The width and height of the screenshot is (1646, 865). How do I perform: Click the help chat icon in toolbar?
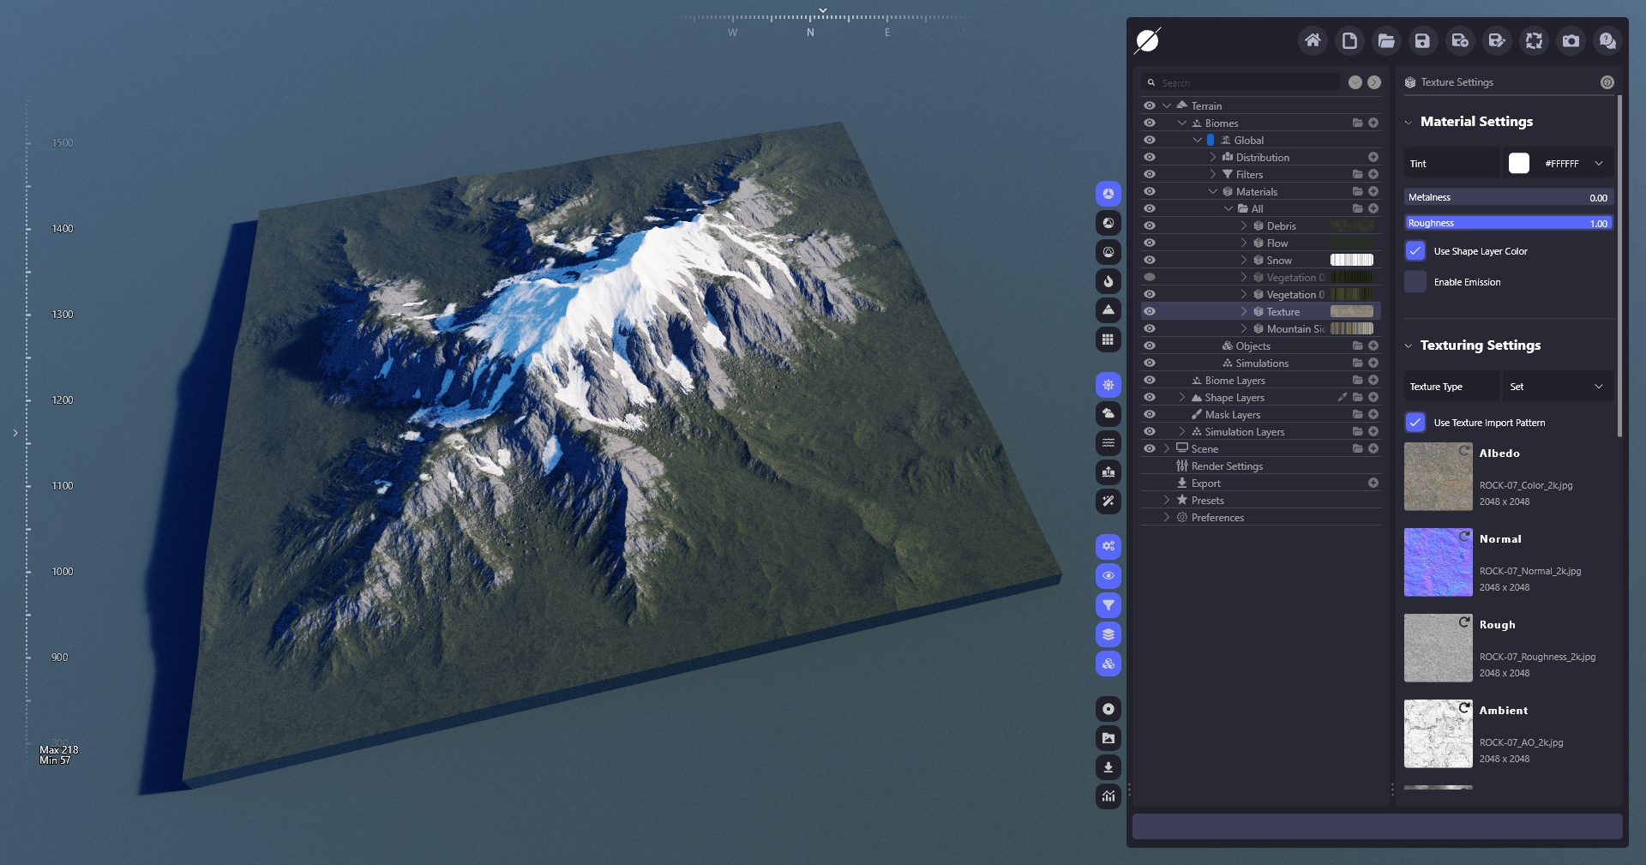[1607, 40]
